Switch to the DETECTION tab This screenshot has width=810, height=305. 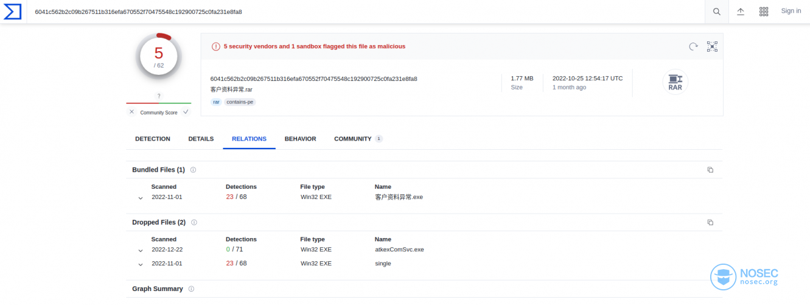pos(153,139)
